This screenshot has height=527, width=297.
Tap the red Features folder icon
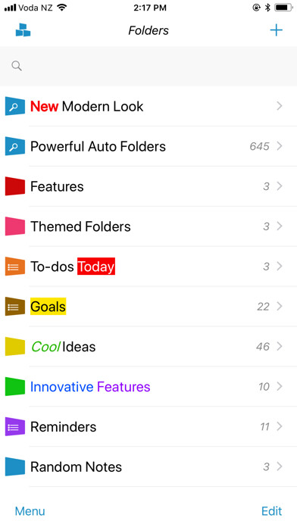pyautogui.click(x=15, y=186)
